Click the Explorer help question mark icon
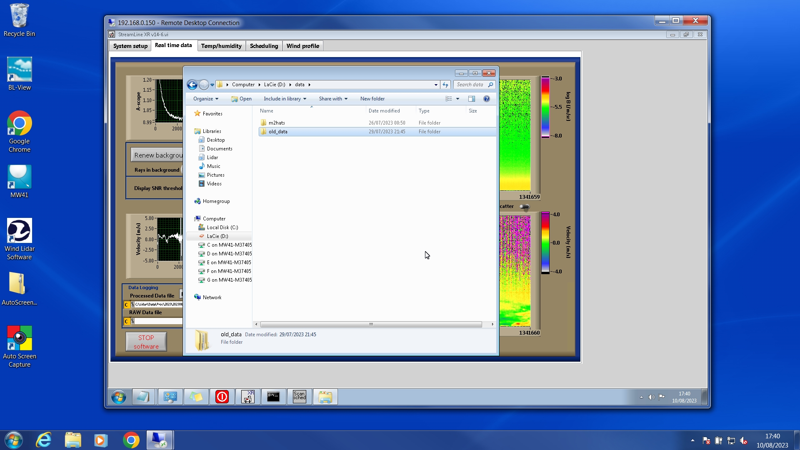This screenshot has width=800, height=450. tap(486, 99)
